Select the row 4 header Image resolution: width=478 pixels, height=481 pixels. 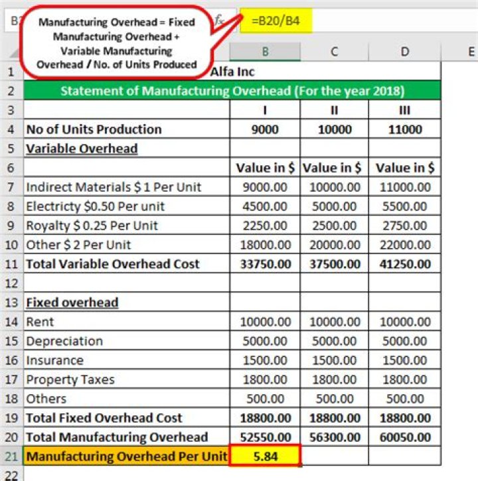click(x=11, y=129)
